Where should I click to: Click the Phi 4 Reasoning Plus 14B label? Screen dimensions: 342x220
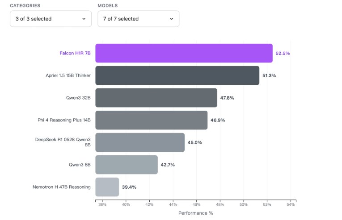click(x=64, y=120)
